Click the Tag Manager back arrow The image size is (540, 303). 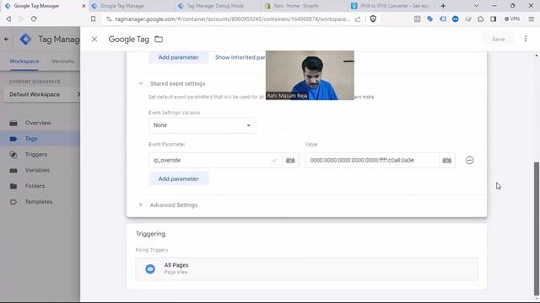click(x=6, y=40)
